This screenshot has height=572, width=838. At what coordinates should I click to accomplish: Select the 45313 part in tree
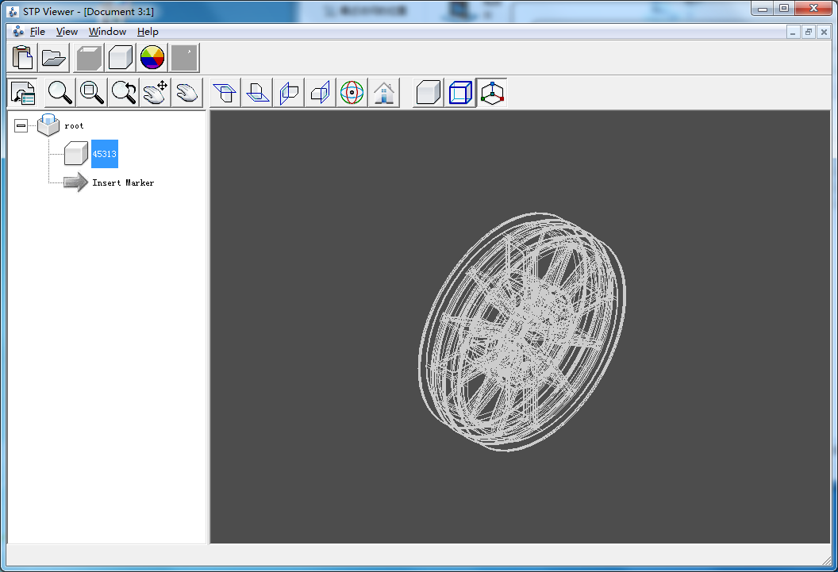[104, 154]
